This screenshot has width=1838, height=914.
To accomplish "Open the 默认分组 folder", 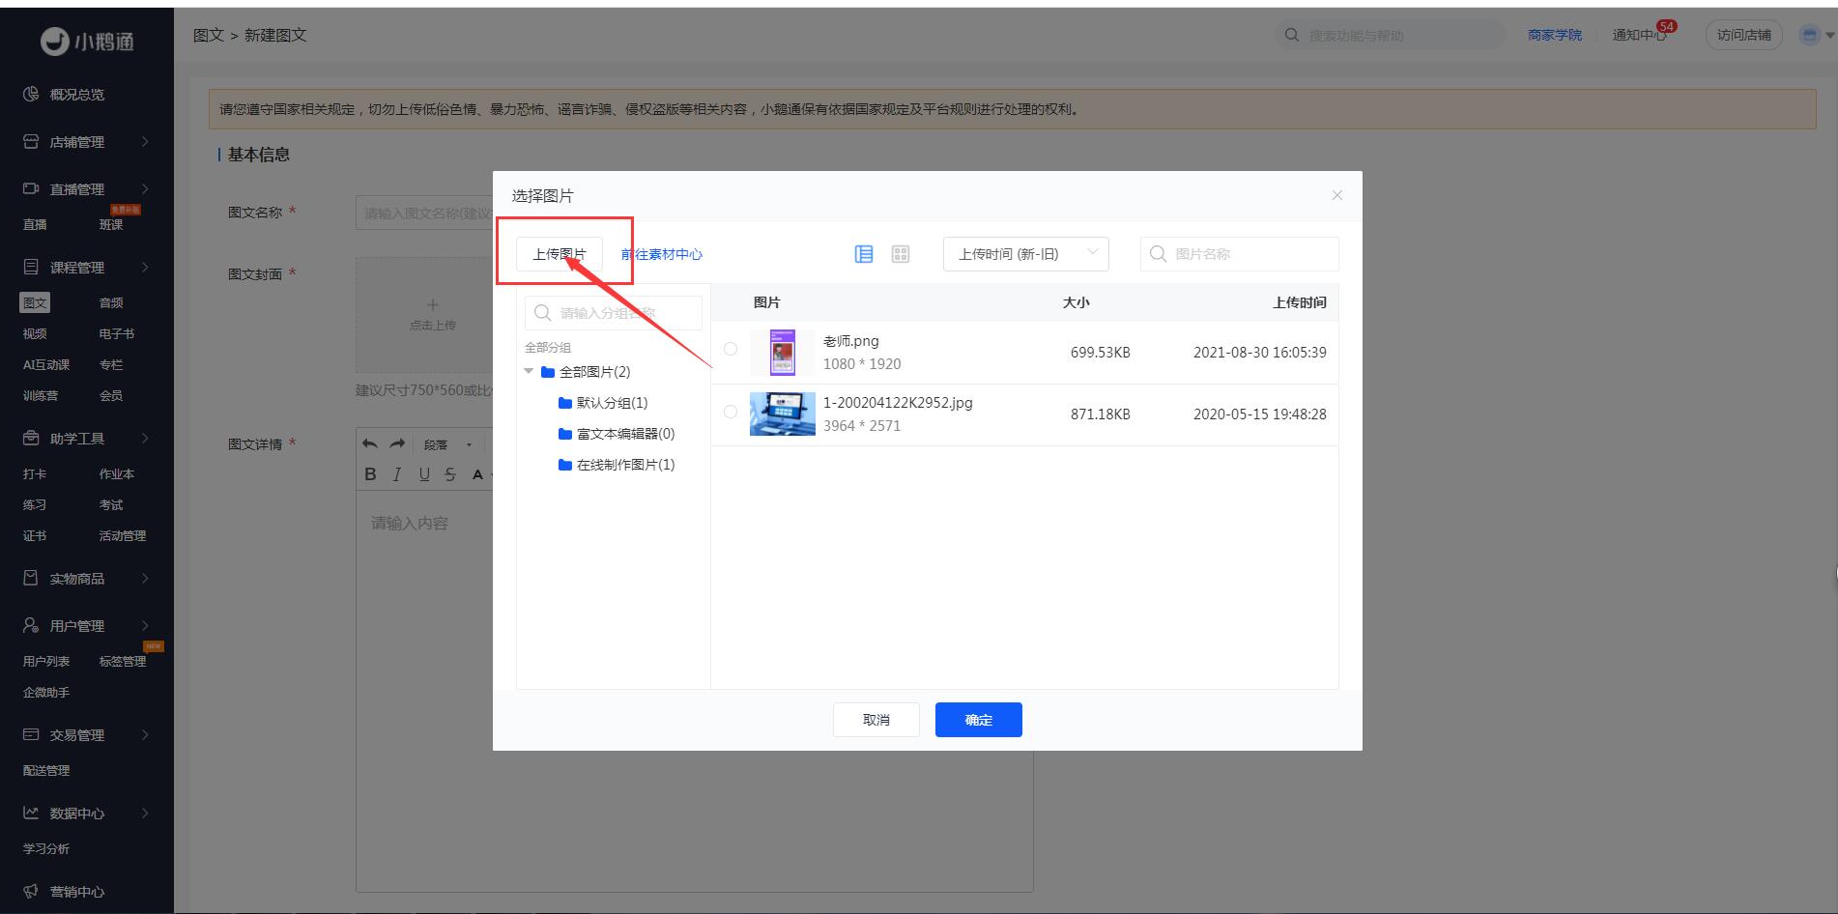I will coord(611,403).
